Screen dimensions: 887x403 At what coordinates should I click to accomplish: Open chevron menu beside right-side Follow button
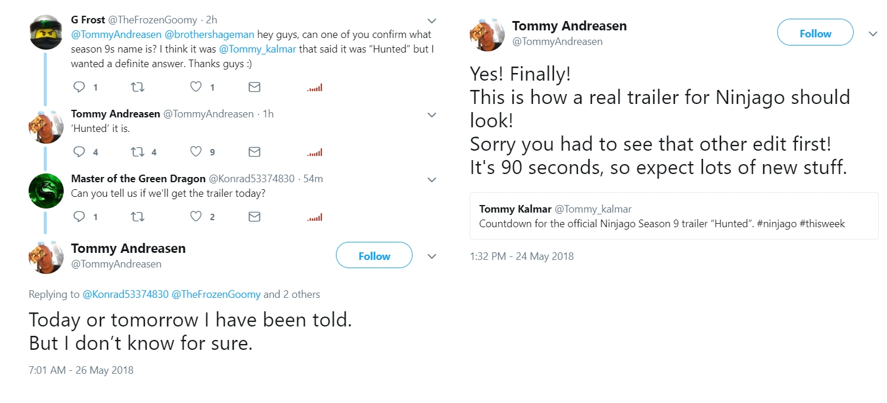pos(873,34)
